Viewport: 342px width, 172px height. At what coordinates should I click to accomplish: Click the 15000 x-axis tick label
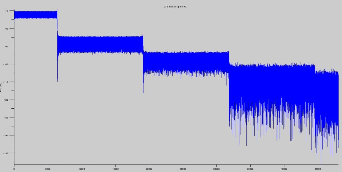(115, 169)
